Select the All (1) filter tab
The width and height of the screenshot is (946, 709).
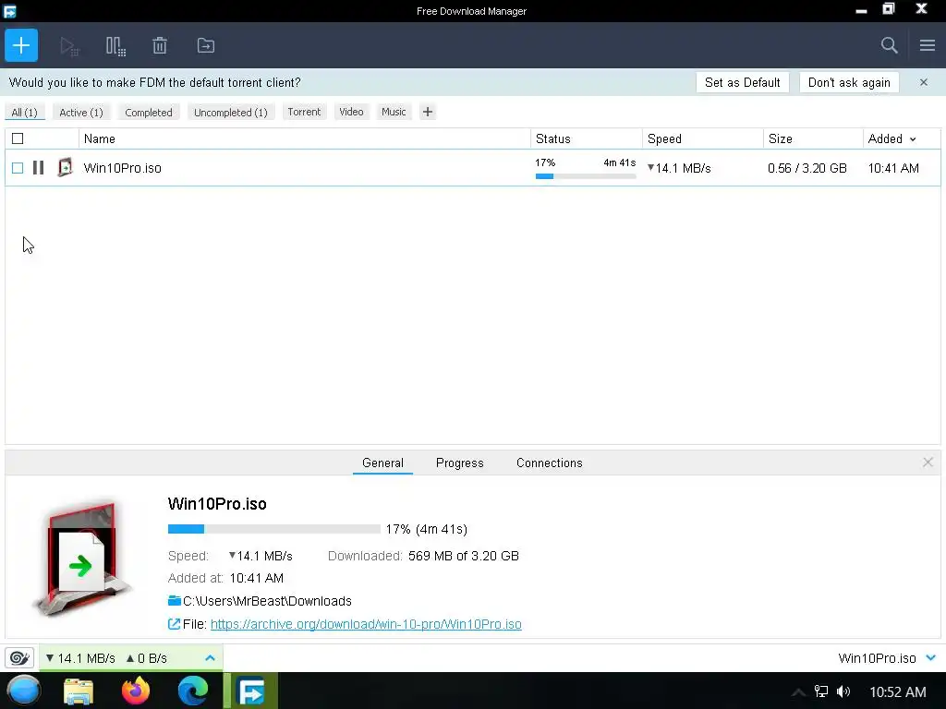click(x=24, y=112)
